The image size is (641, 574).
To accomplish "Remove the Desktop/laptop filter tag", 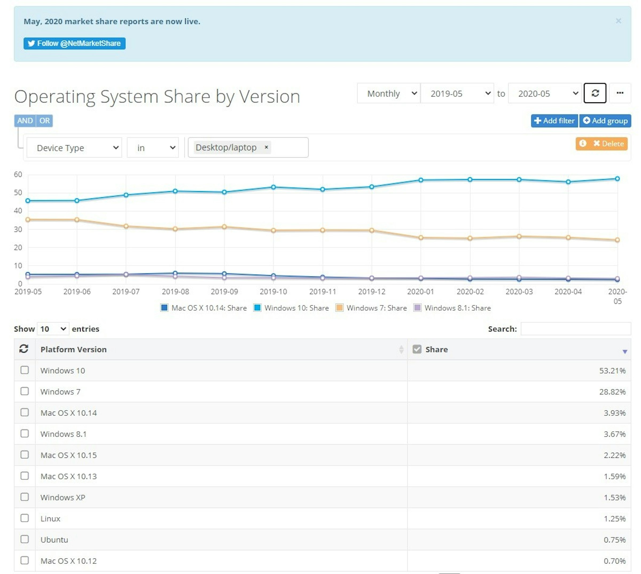I will (266, 147).
